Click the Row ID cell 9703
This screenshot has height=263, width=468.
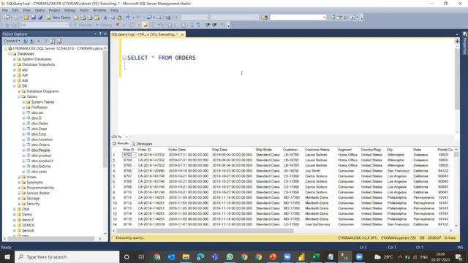point(129,155)
